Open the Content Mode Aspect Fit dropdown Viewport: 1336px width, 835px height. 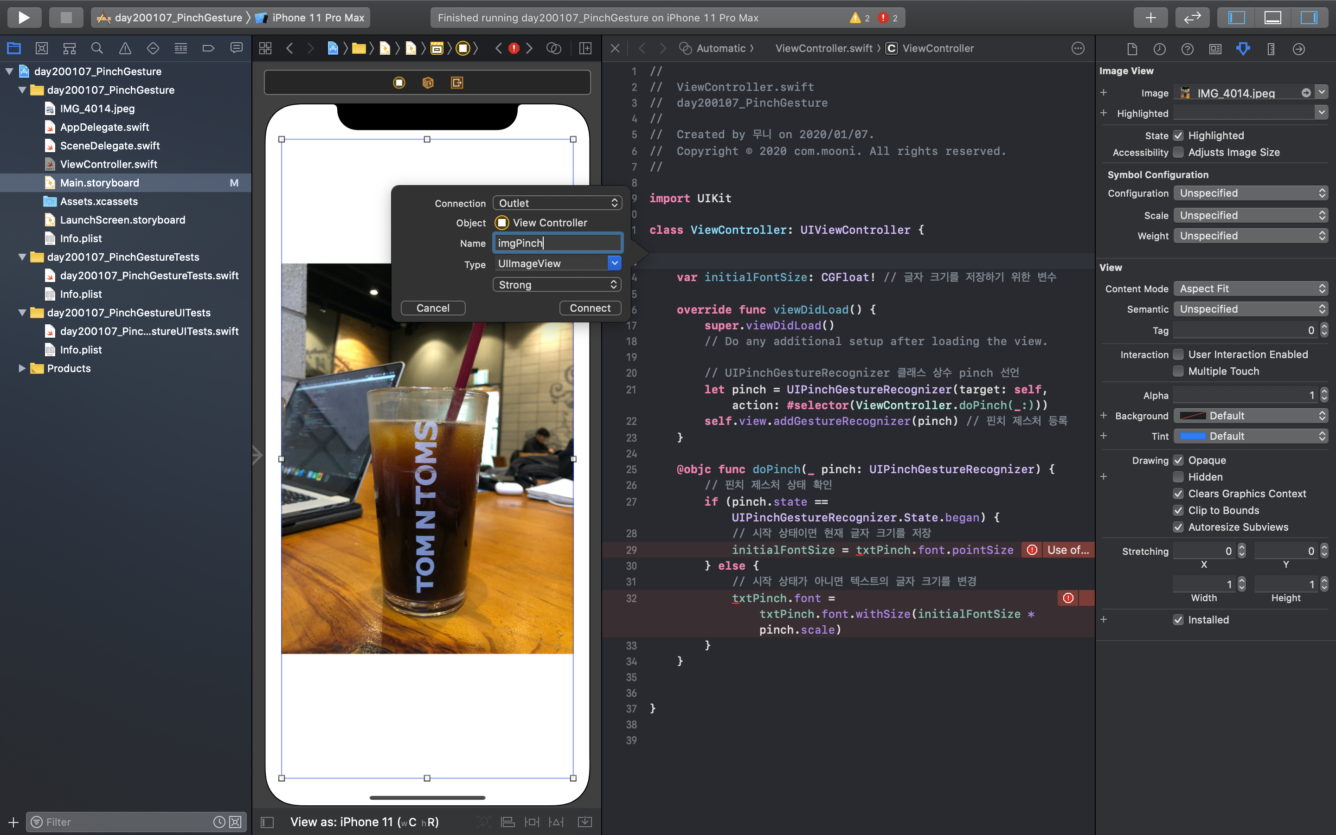[x=1250, y=288]
